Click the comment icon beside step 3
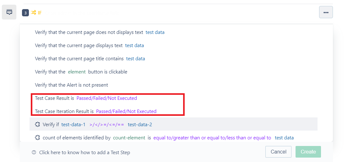This screenshot has height=167, width=348. coord(9,12)
